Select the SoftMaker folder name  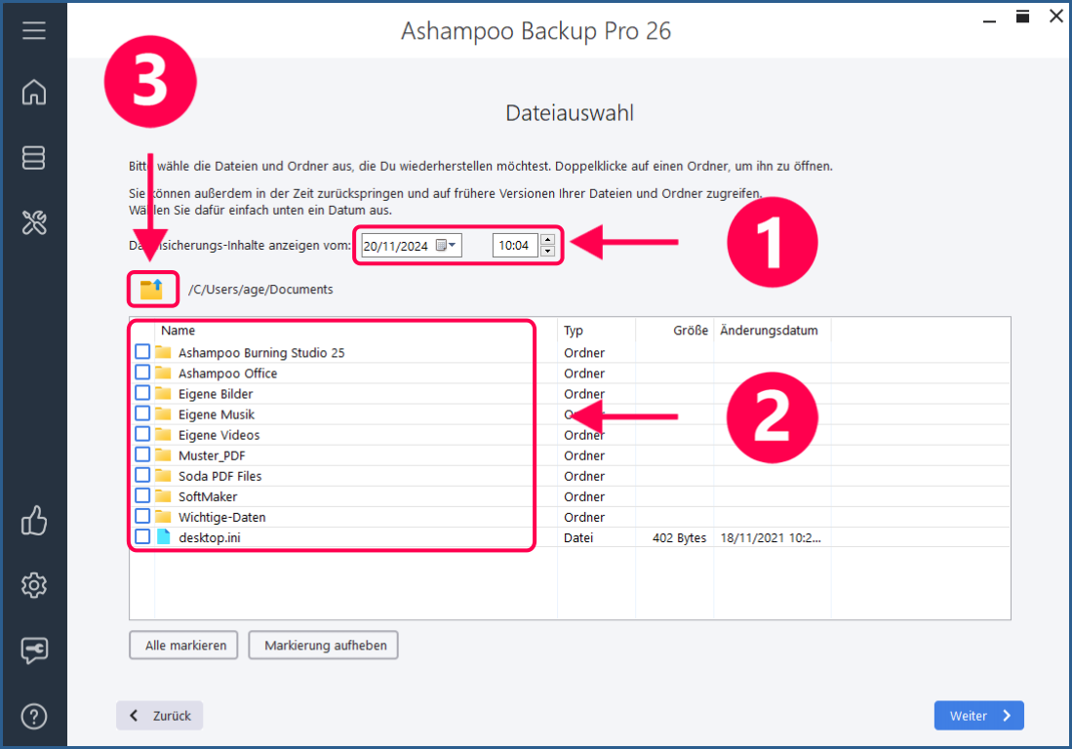pos(208,496)
